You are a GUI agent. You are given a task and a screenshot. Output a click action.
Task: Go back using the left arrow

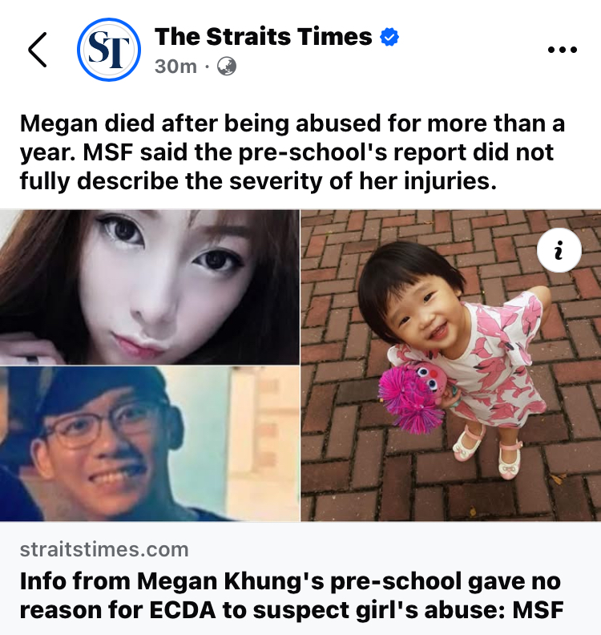37,50
